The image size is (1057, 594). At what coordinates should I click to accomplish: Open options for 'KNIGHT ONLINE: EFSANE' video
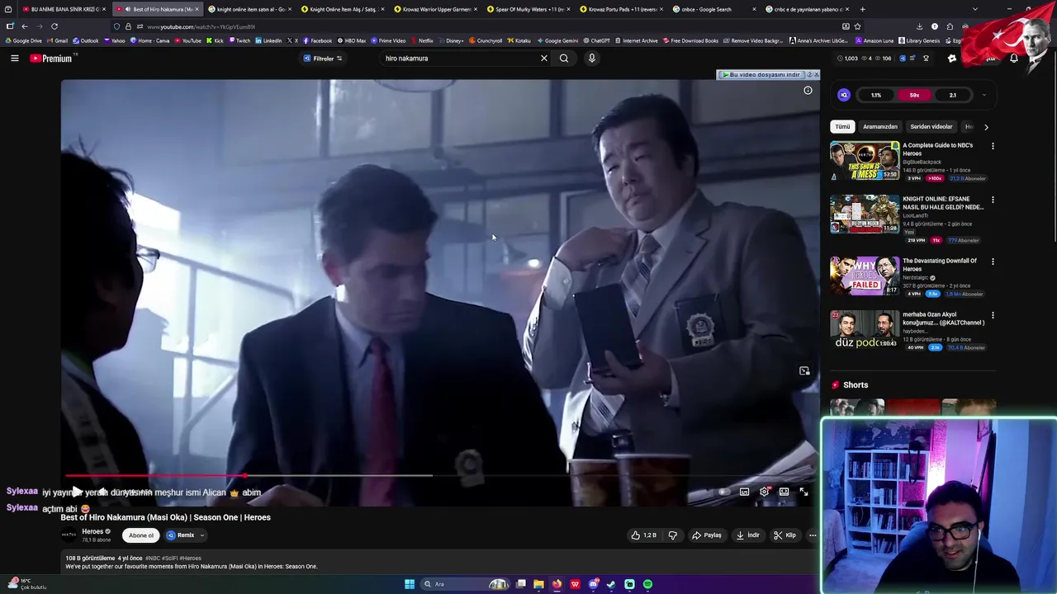(x=993, y=200)
